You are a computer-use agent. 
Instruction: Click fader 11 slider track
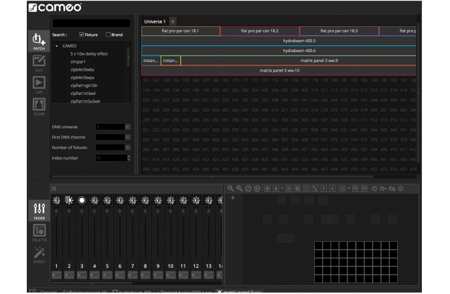tap(183, 237)
